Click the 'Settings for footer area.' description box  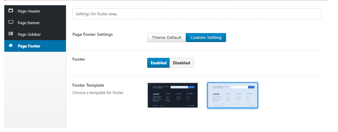point(197,14)
